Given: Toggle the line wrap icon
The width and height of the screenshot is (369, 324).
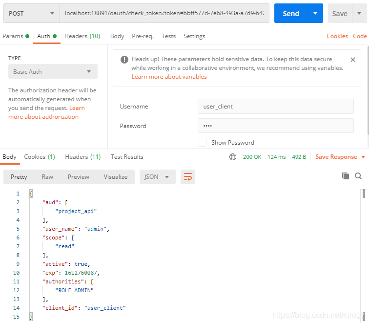Looking at the screenshot, I should (x=187, y=177).
